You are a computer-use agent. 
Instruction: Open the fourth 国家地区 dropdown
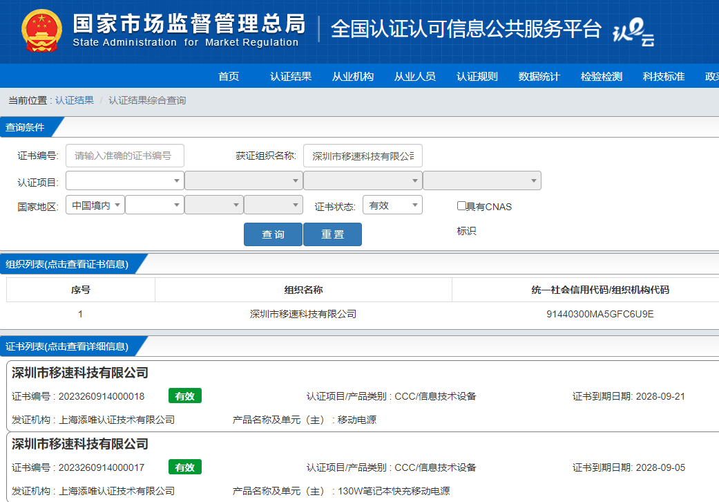[274, 205]
